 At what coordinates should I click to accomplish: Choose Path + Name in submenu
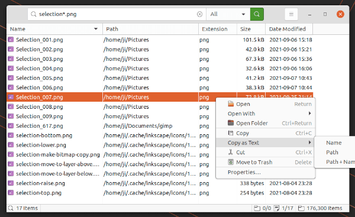(335, 162)
